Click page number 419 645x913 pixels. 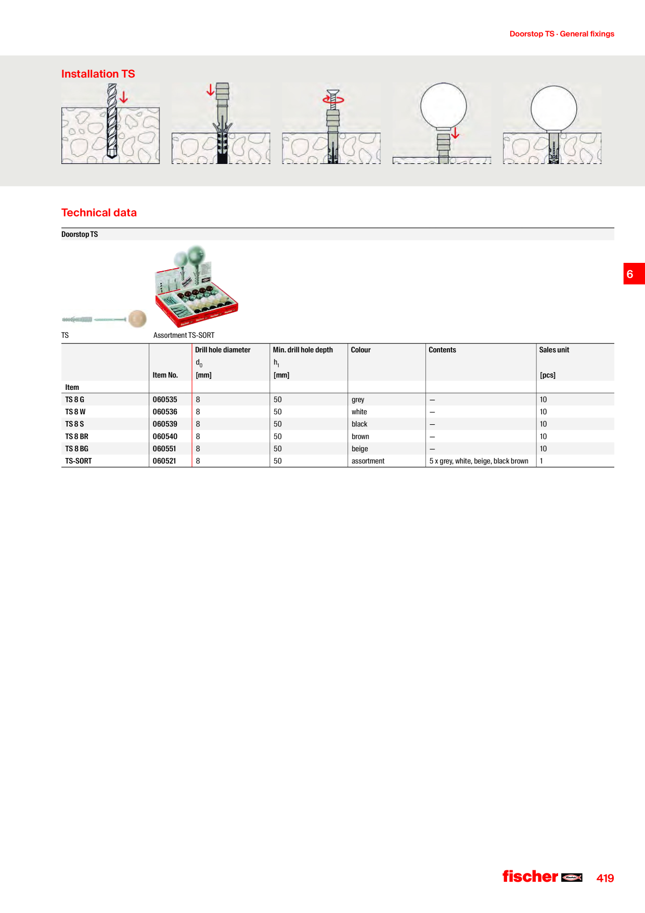[x=605, y=878]
